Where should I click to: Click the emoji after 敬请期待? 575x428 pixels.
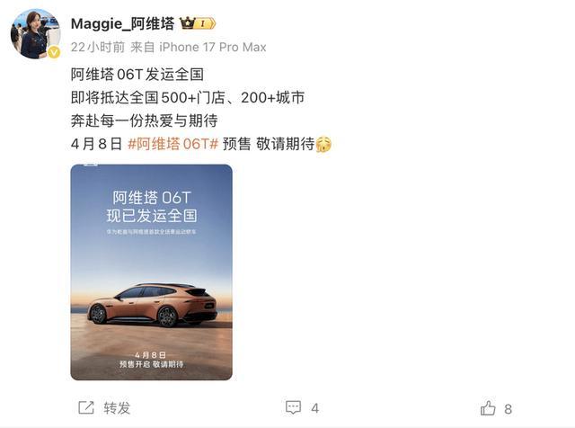[323, 144]
